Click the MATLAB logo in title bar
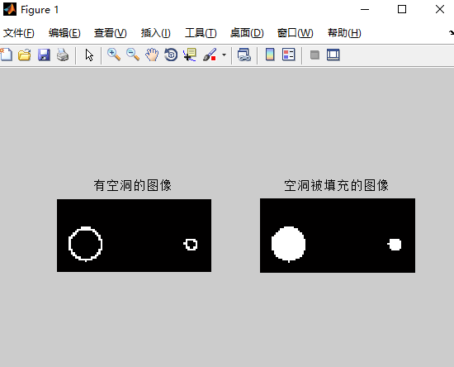The height and width of the screenshot is (367, 454). [x=10, y=9]
